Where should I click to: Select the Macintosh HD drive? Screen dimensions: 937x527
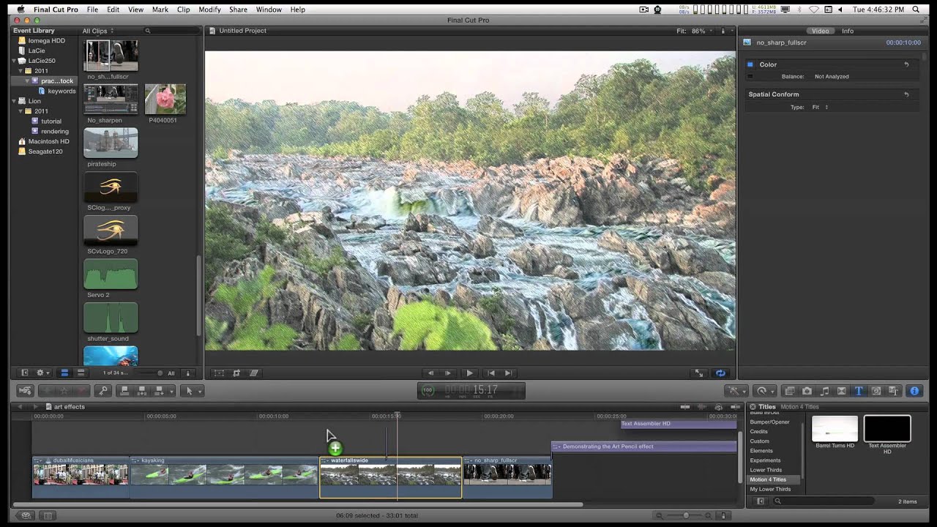point(48,141)
